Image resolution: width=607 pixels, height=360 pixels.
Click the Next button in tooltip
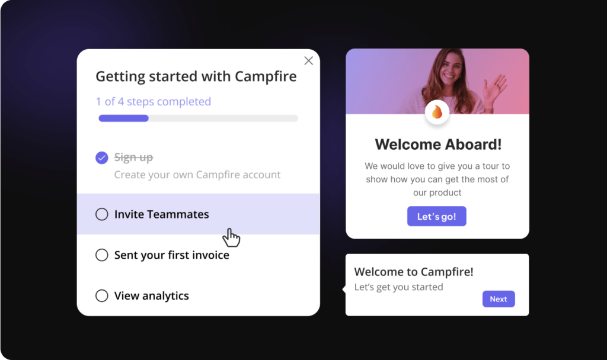499,299
